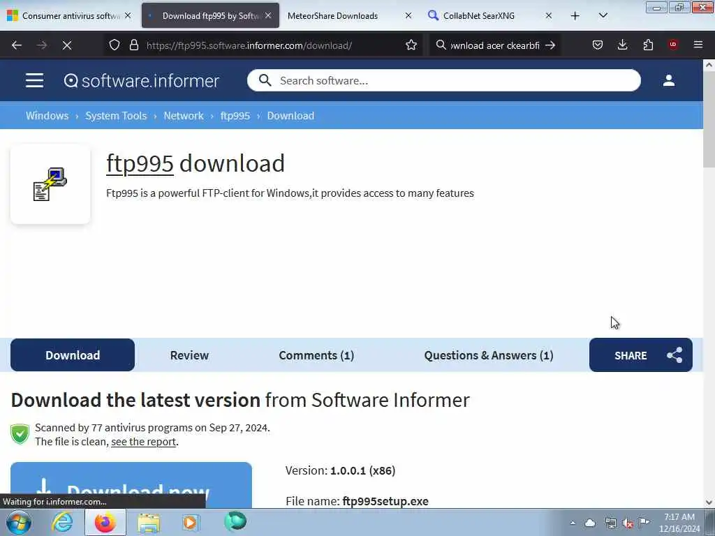Open Windows Media Player from taskbar
Image resolution: width=715 pixels, height=536 pixels.
[190, 522]
